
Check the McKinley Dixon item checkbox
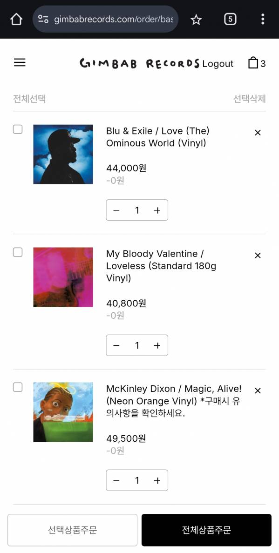pos(18,387)
